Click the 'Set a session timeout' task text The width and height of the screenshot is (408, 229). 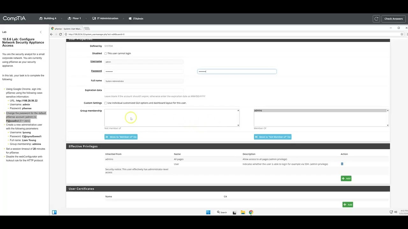(25, 151)
